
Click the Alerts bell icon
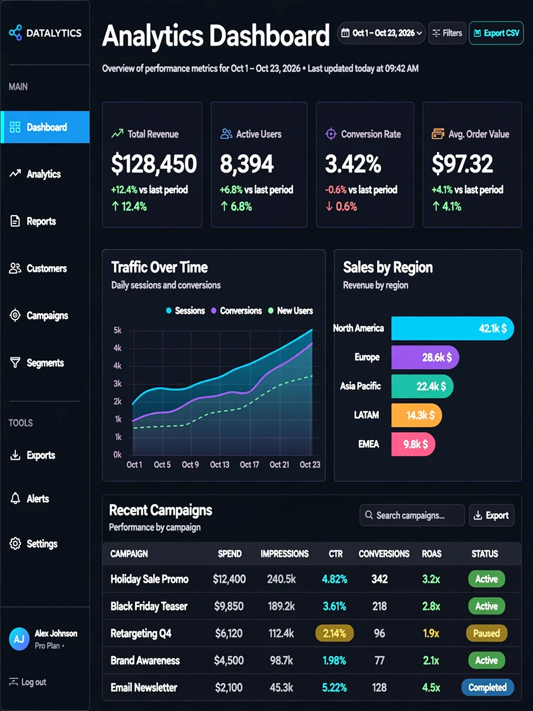(x=15, y=498)
